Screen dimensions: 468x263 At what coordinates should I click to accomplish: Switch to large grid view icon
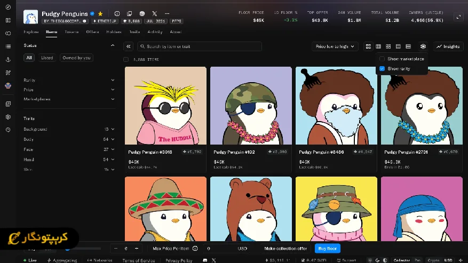pos(368,46)
